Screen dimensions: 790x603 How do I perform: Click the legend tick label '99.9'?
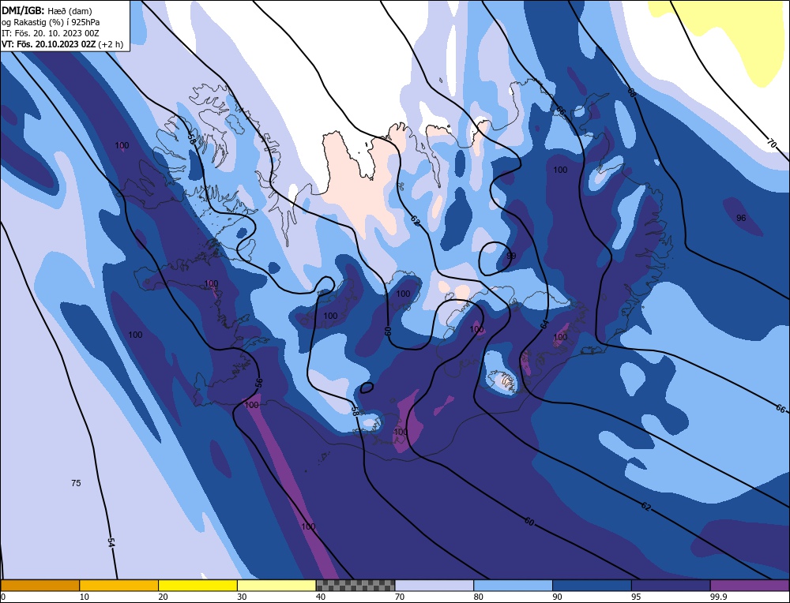click(718, 597)
